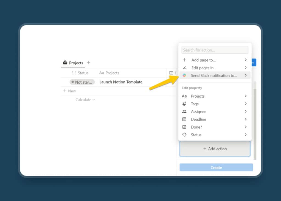Click the Not started status pill
The image size is (281, 201).
(82, 82)
